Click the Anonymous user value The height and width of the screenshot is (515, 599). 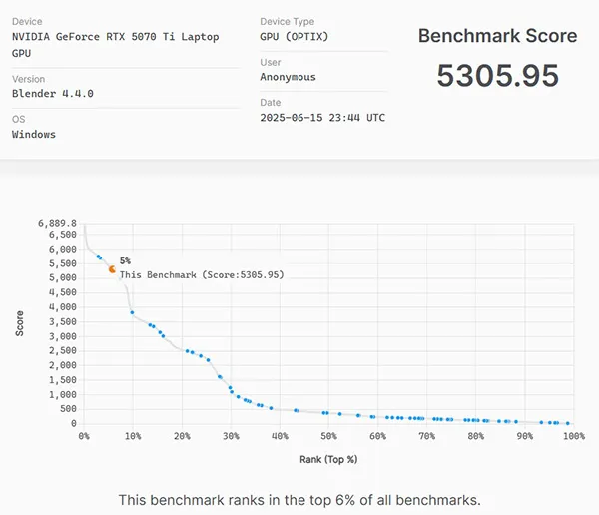pyautogui.click(x=288, y=77)
